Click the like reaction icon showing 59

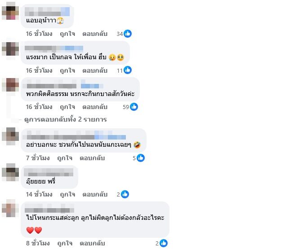click(134, 107)
